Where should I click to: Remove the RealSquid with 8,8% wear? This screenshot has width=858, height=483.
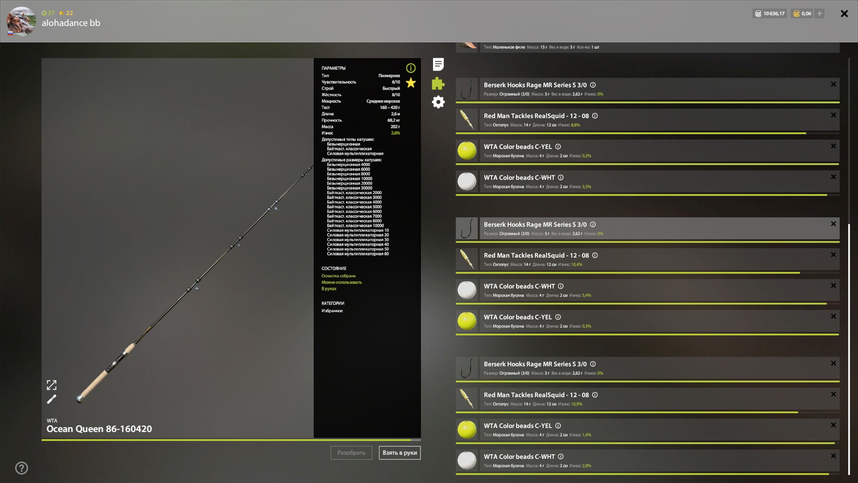(x=833, y=115)
